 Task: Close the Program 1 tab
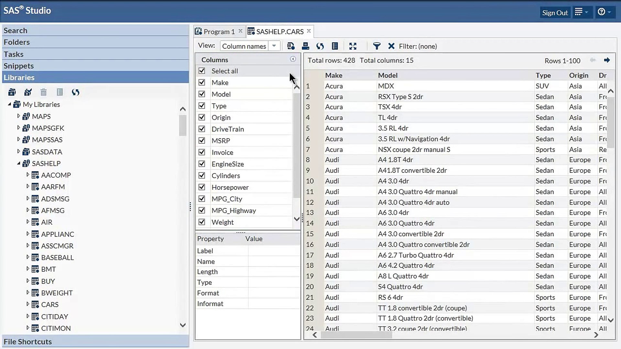coord(240,31)
